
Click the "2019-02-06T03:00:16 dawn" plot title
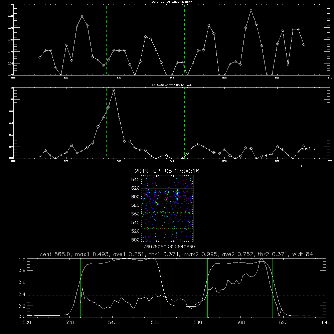(x=172, y=2)
